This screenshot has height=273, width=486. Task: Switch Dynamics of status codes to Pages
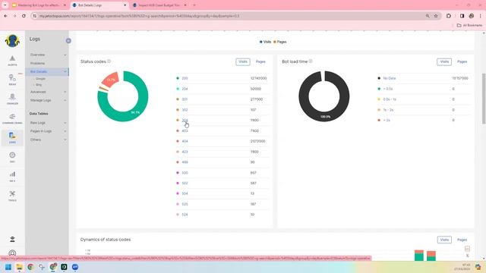coord(462,240)
